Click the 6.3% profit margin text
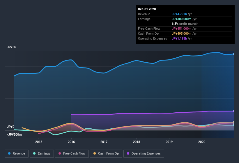The image size is (239, 163). pos(185,24)
